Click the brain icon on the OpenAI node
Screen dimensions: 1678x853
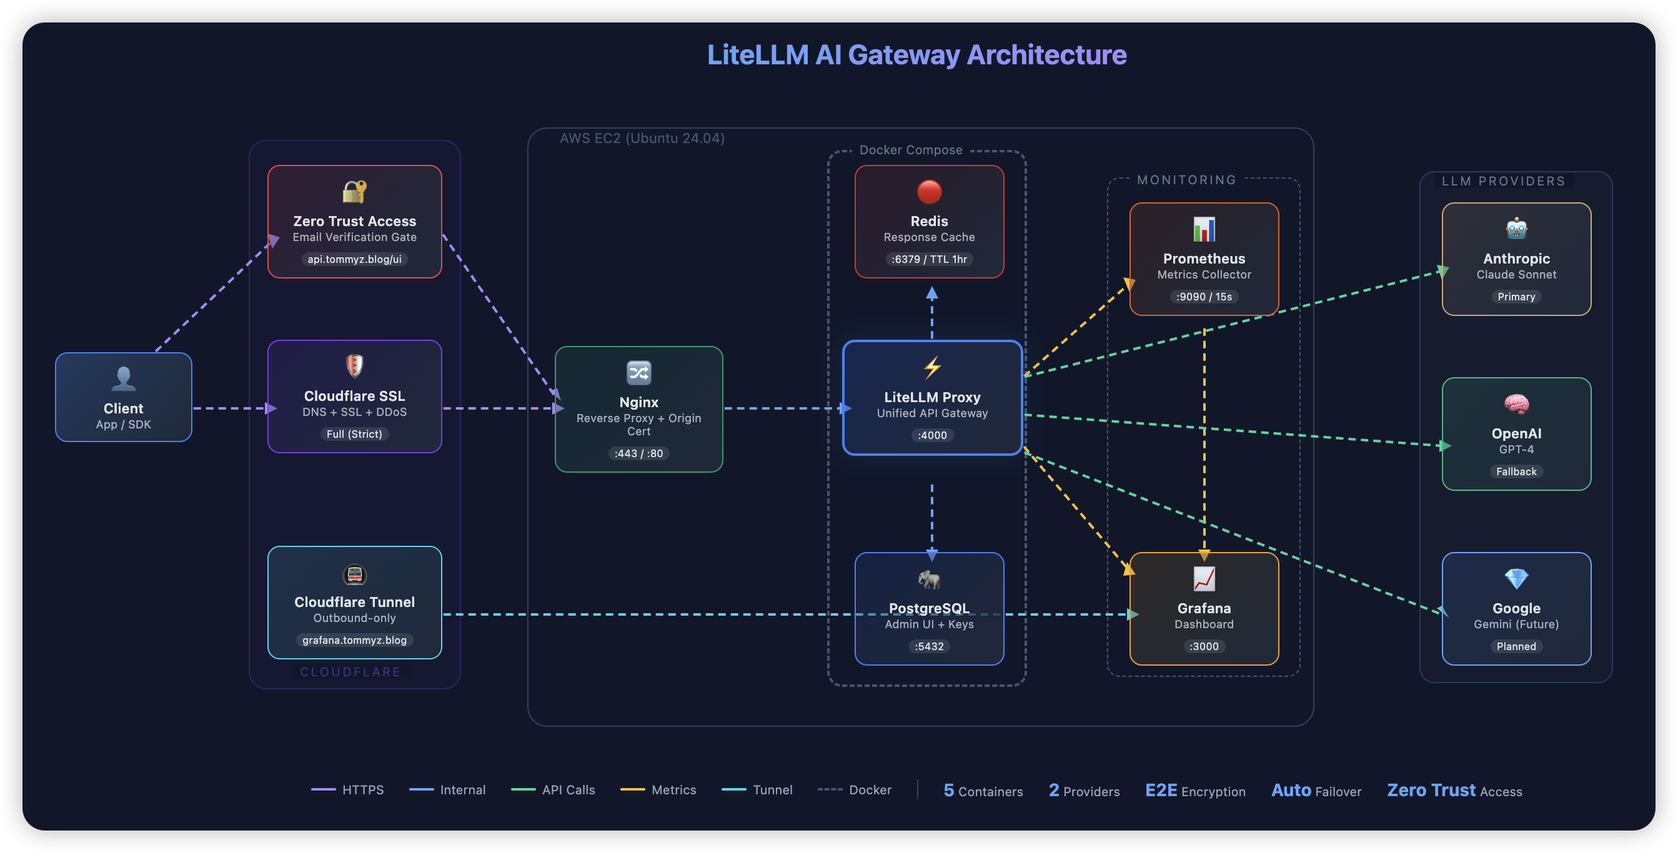point(1516,404)
